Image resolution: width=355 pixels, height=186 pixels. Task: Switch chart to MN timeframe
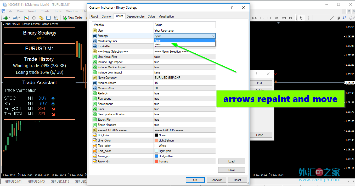tap(291, 18)
